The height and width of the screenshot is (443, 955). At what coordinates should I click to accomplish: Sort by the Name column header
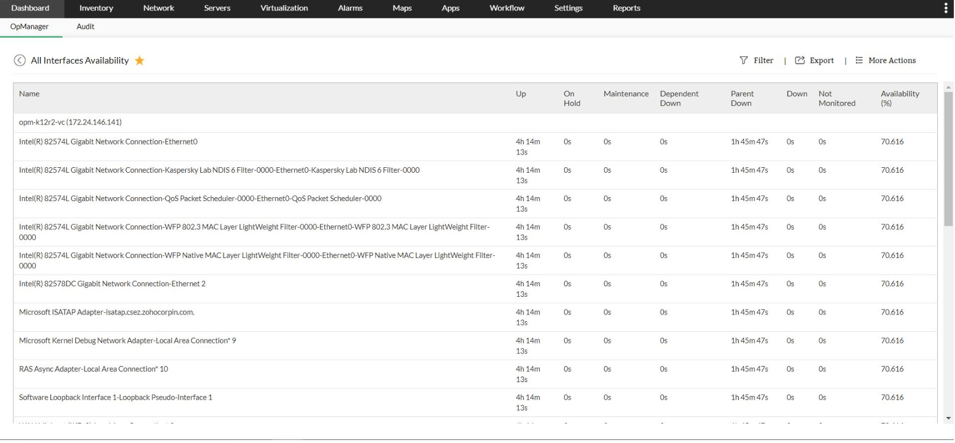click(x=29, y=94)
